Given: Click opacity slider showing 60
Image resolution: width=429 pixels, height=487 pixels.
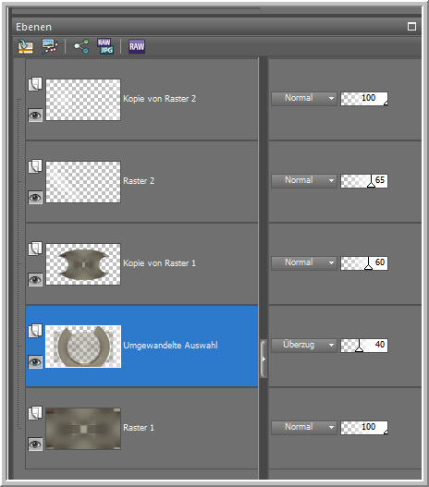Looking at the screenshot, I should 364,263.
